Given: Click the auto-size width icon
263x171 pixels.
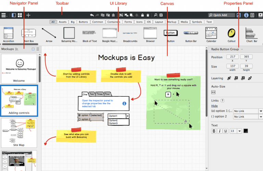Looking at the screenshot, I should tap(213, 92).
